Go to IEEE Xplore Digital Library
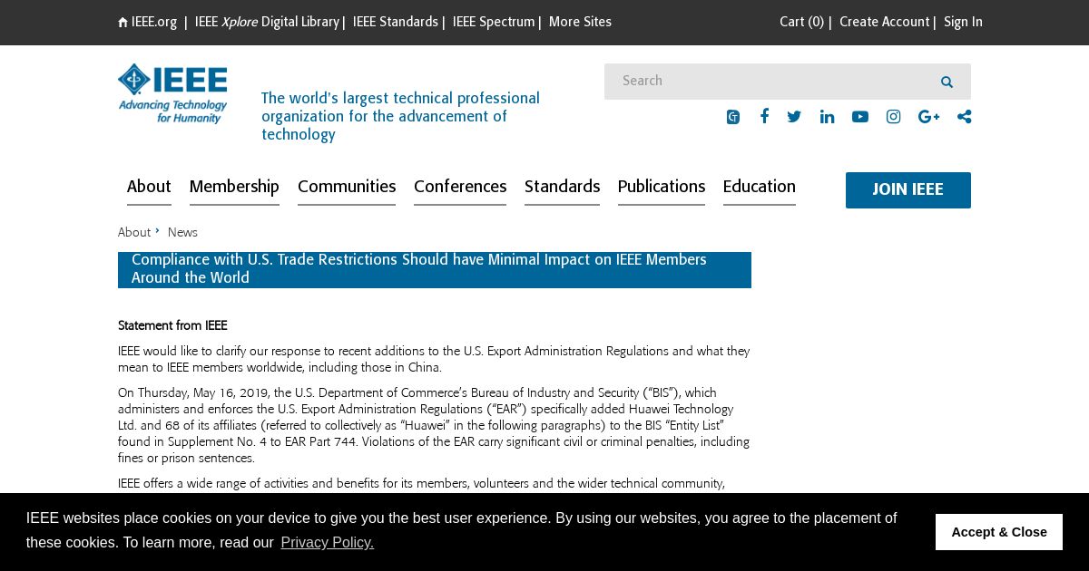The image size is (1089, 571). tap(267, 23)
